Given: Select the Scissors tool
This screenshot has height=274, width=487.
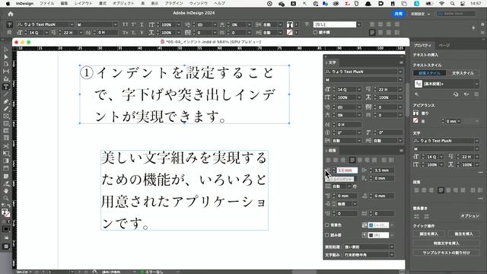Looking at the screenshot, I should 6,146.
